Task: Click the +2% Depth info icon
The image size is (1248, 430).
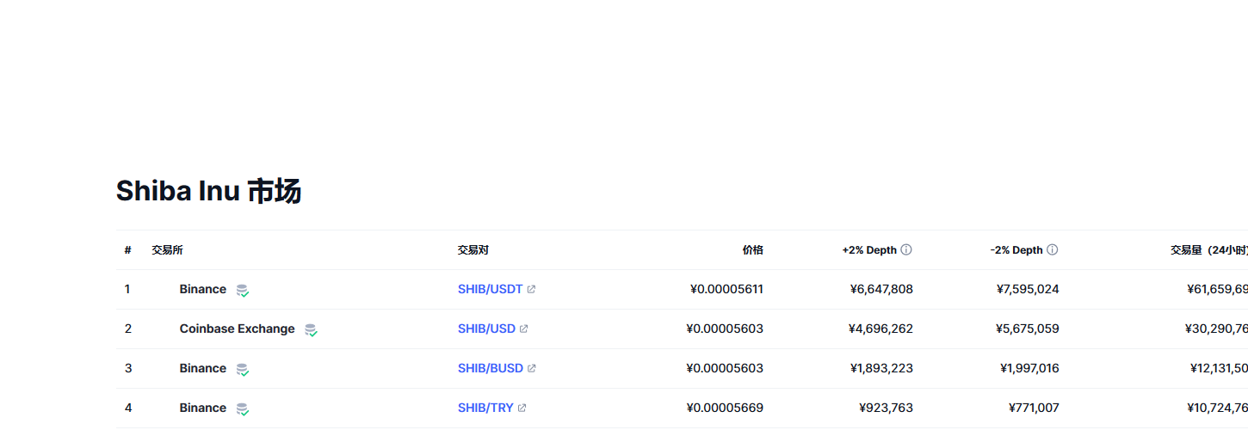Action: (x=906, y=250)
